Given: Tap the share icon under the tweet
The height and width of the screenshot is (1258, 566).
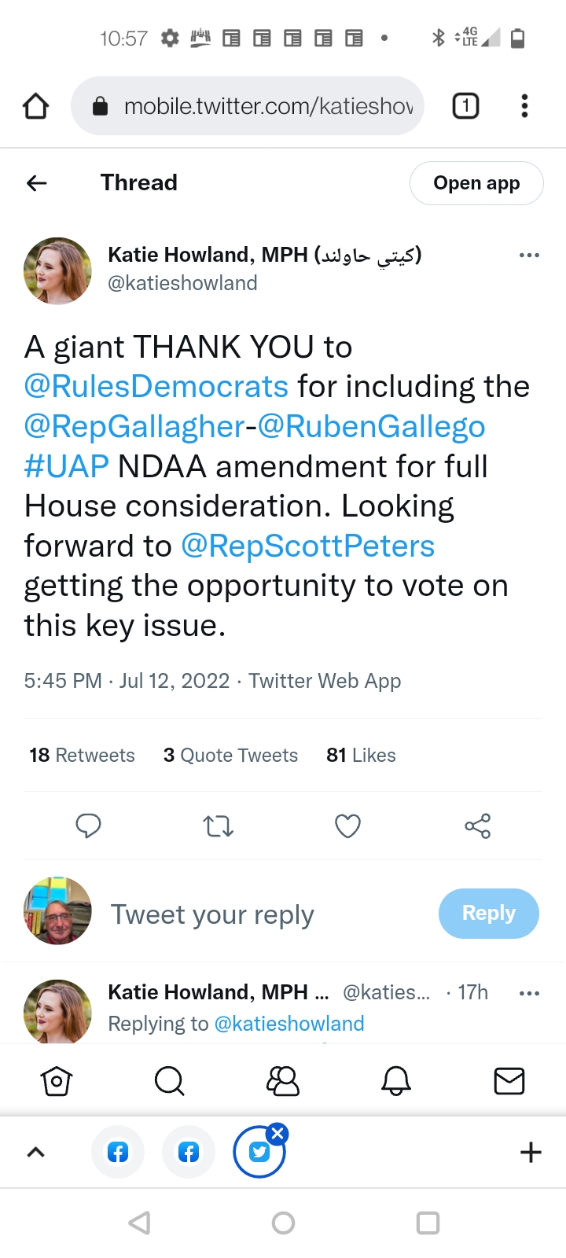Looking at the screenshot, I should tap(477, 826).
